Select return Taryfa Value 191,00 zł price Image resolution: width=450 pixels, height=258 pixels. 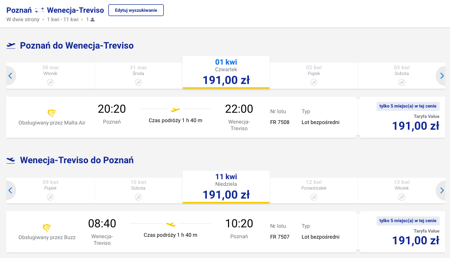pyautogui.click(x=415, y=241)
